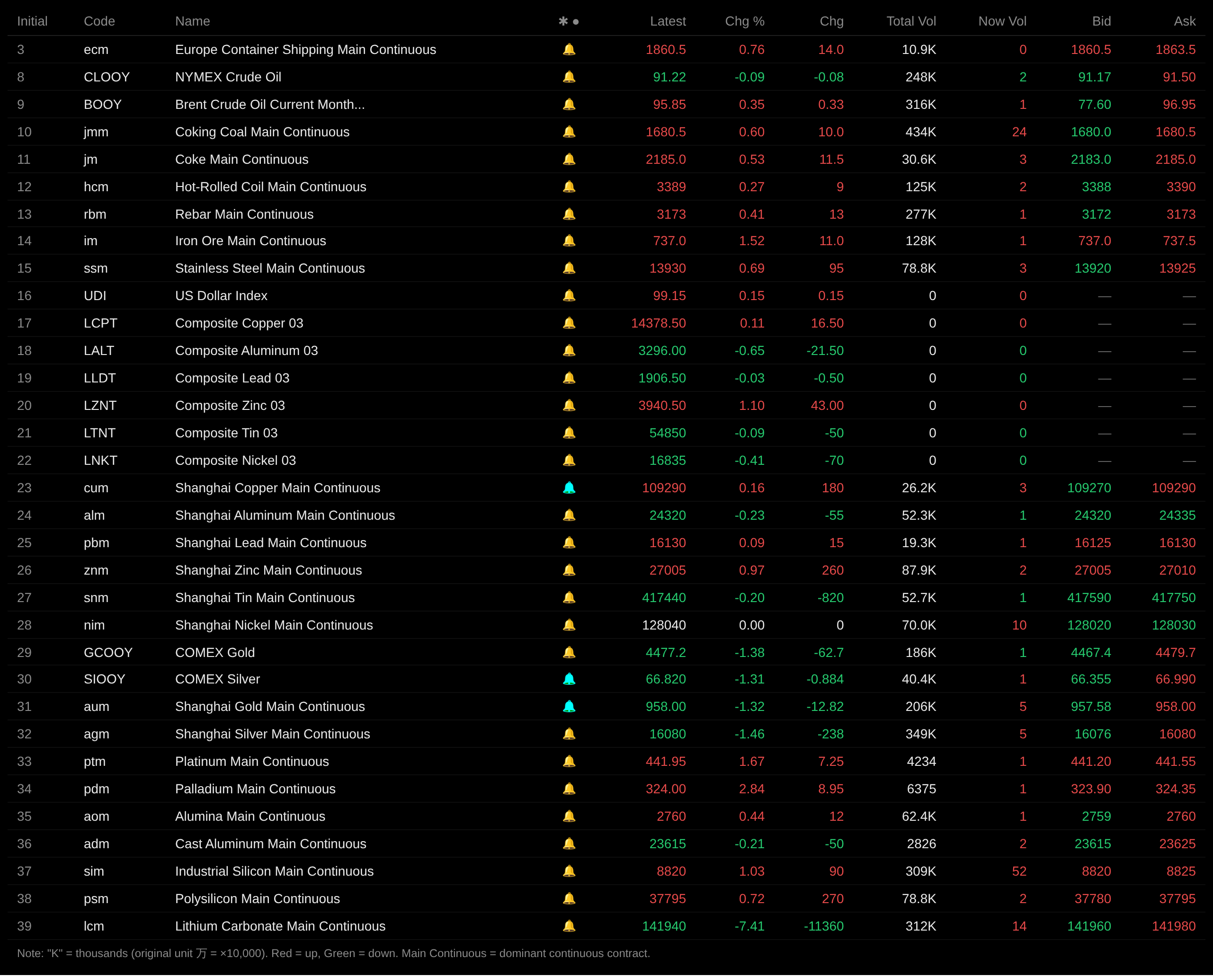Click the asterisk-dot column header icon
This screenshot has width=1213, height=976.
(568, 21)
